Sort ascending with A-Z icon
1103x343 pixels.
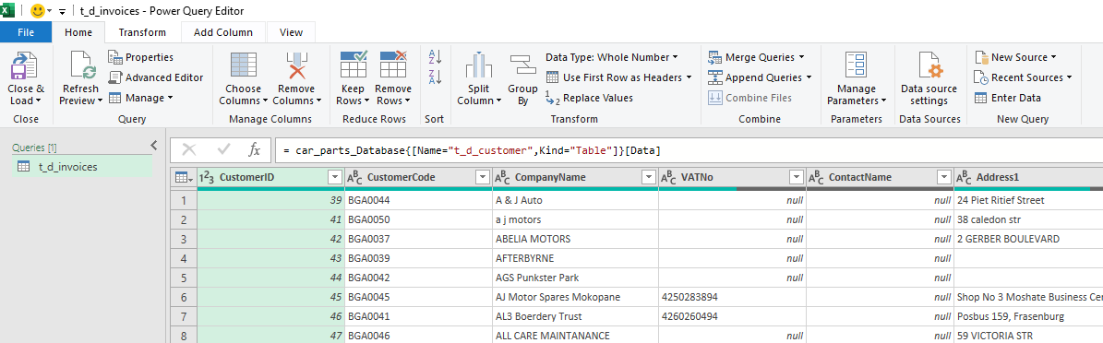click(x=435, y=57)
